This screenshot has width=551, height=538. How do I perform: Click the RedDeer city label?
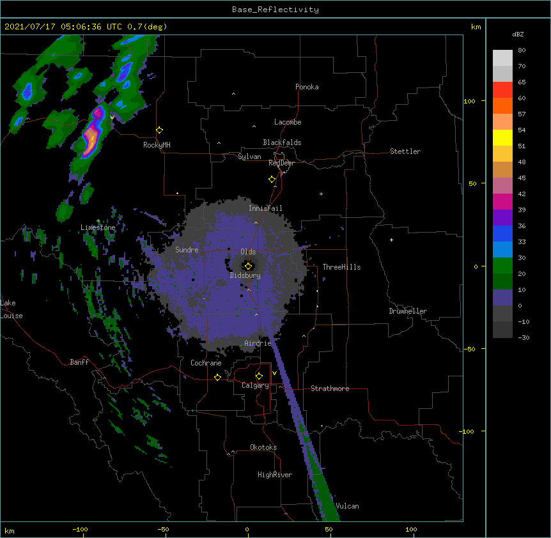click(281, 163)
